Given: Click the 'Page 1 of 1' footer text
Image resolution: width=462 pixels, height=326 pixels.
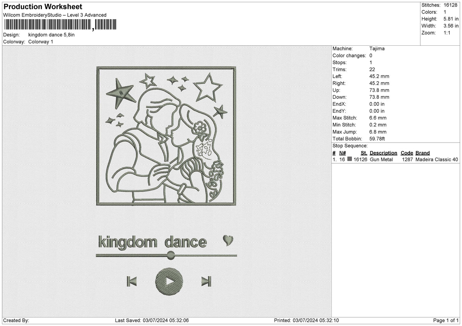Looking at the screenshot, I should click(446, 320).
